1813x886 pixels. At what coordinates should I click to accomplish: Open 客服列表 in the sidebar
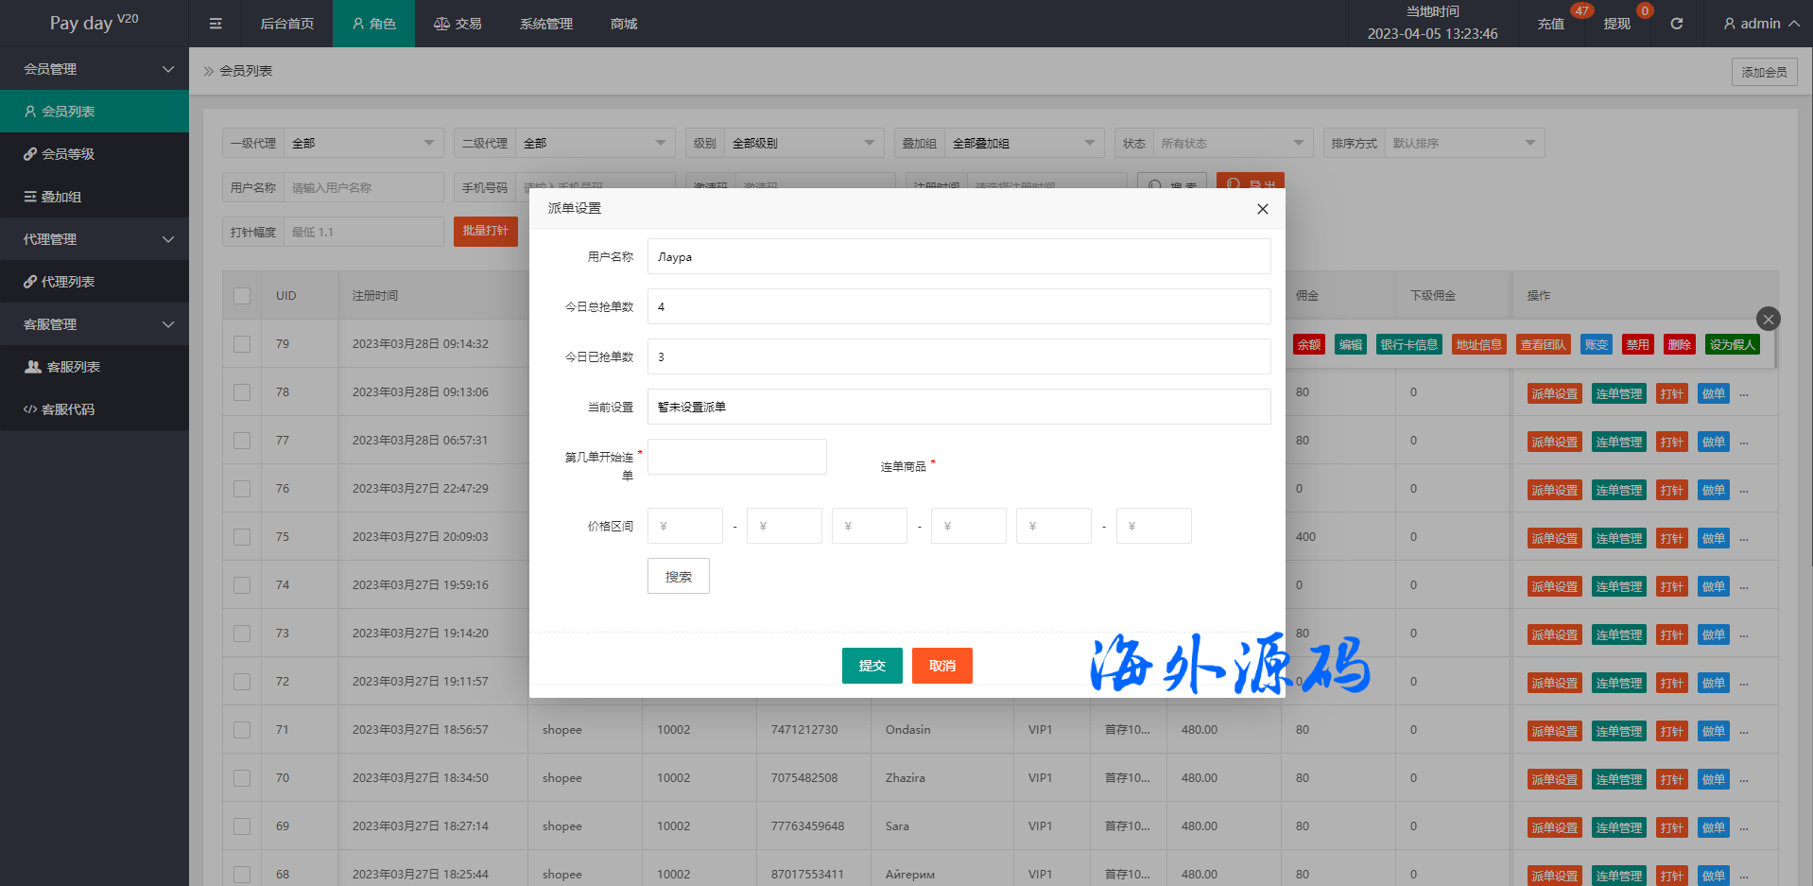click(73, 367)
